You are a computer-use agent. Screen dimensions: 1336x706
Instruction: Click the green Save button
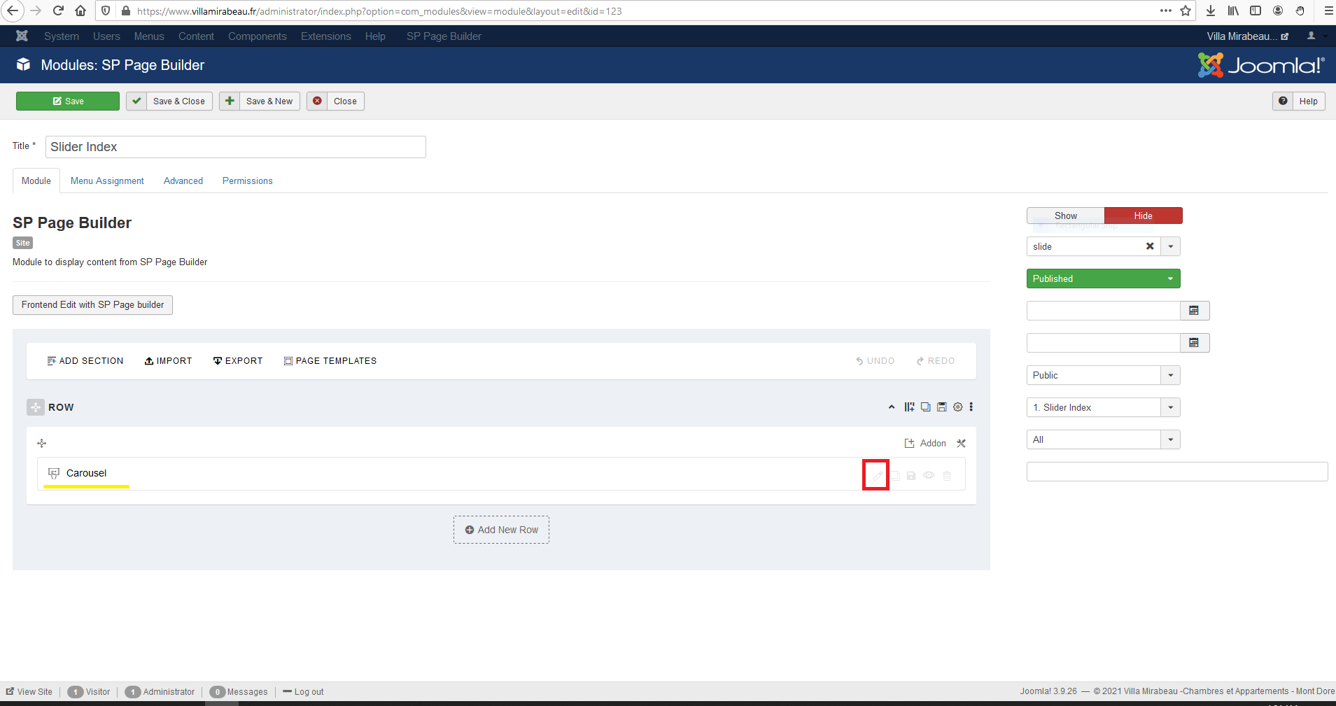click(x=68, y=101)
